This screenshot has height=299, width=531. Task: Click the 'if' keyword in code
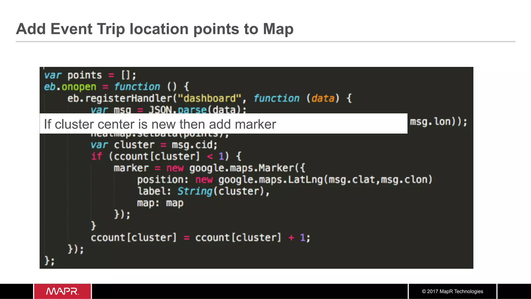click(x=96, y=156)
